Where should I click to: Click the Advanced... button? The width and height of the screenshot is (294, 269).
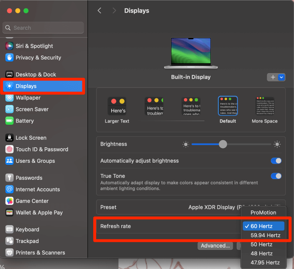pyautogui.click(x=215, y=246)
